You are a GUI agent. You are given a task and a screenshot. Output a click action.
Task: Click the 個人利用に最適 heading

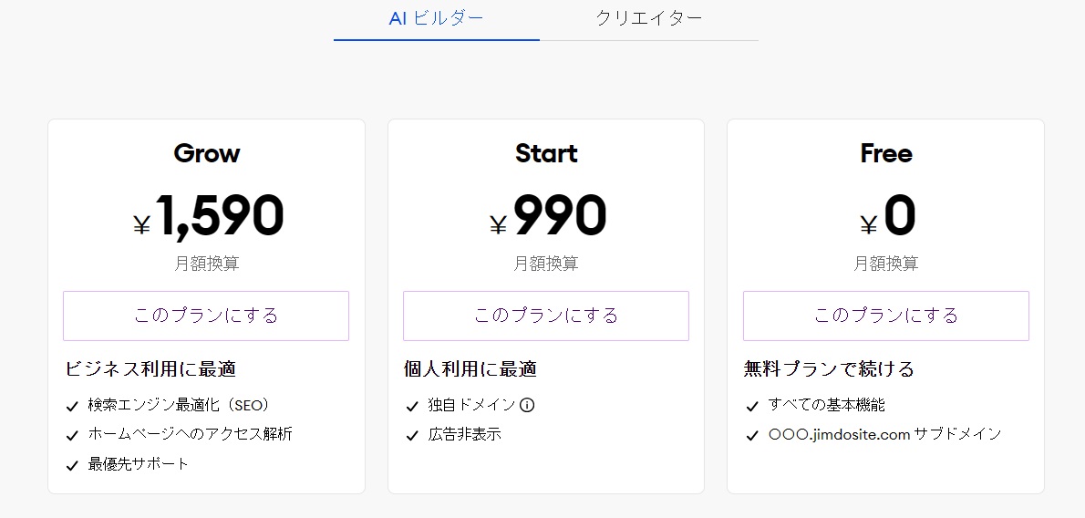pyautogui.click(x=470, y=369)
